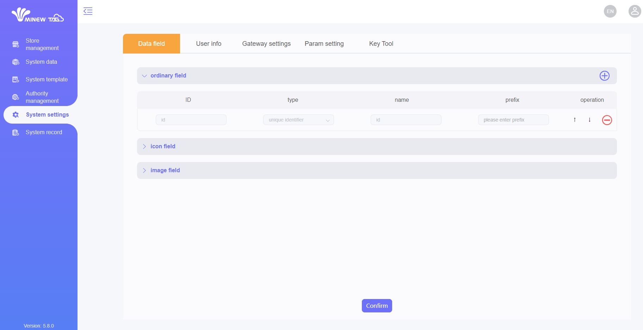This screenshot has height=330, width=643.
Task: Click the Minew Tag logo
Action: pyautogui.click(x=38, y=15)
